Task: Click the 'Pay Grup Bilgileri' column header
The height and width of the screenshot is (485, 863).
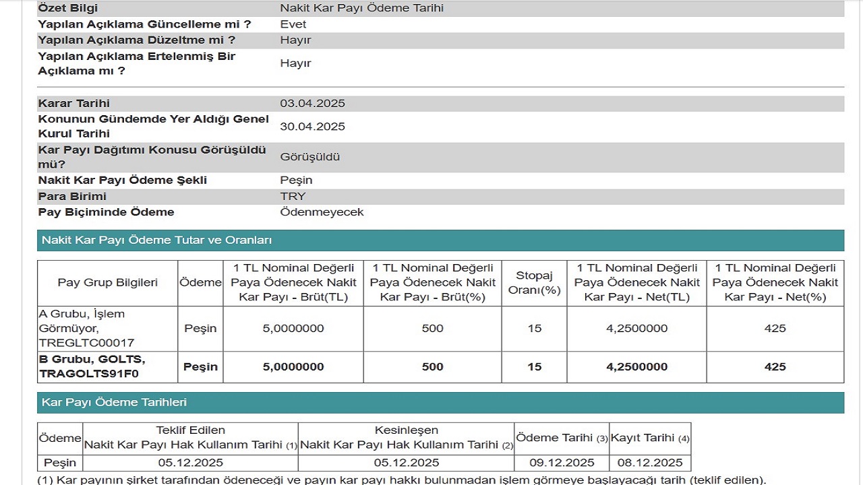Action: tap(108, 283)
